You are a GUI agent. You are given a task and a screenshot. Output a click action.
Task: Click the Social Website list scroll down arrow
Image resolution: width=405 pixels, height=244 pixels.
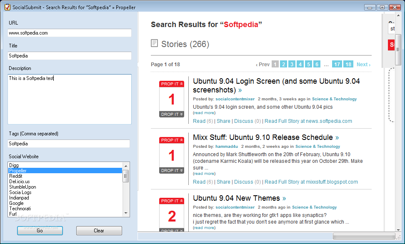pos(126,213)
